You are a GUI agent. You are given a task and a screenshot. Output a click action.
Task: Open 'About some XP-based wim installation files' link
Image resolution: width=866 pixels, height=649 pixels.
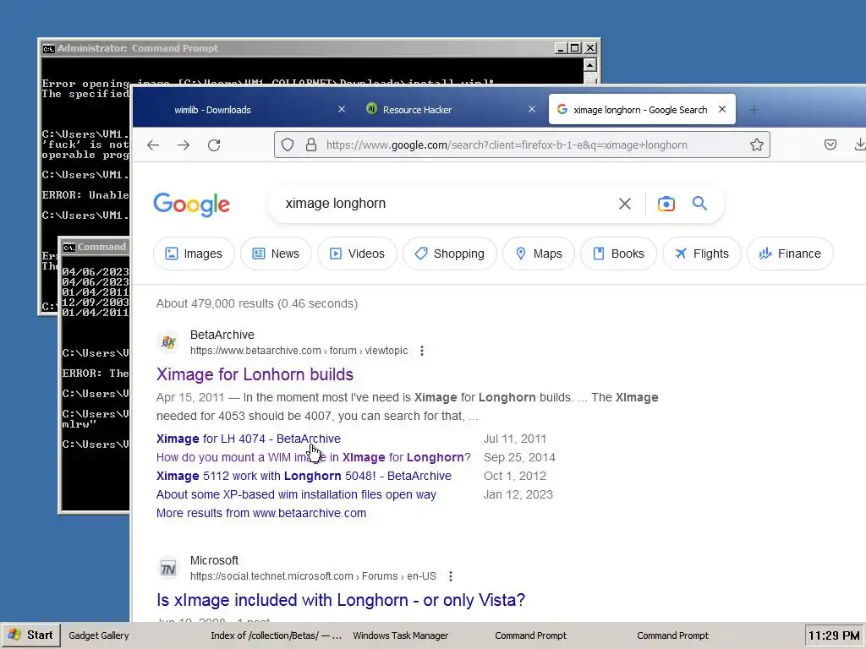coord(296,494)
